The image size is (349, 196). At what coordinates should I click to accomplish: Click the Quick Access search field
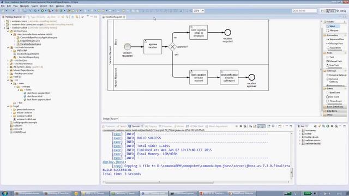(x=304, y=11)
